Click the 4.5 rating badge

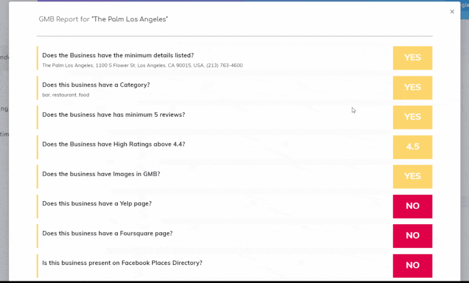412,147
